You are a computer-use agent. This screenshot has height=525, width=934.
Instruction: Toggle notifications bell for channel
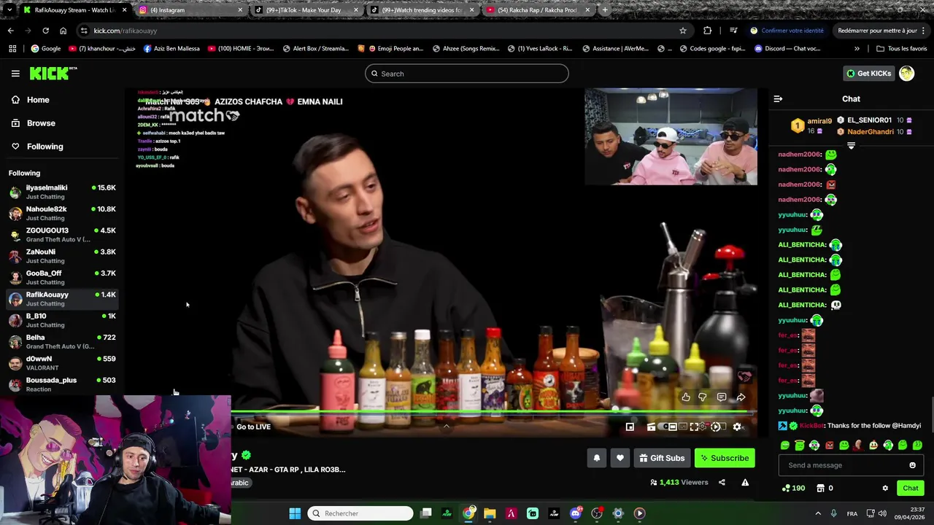[x=596, y=458]
